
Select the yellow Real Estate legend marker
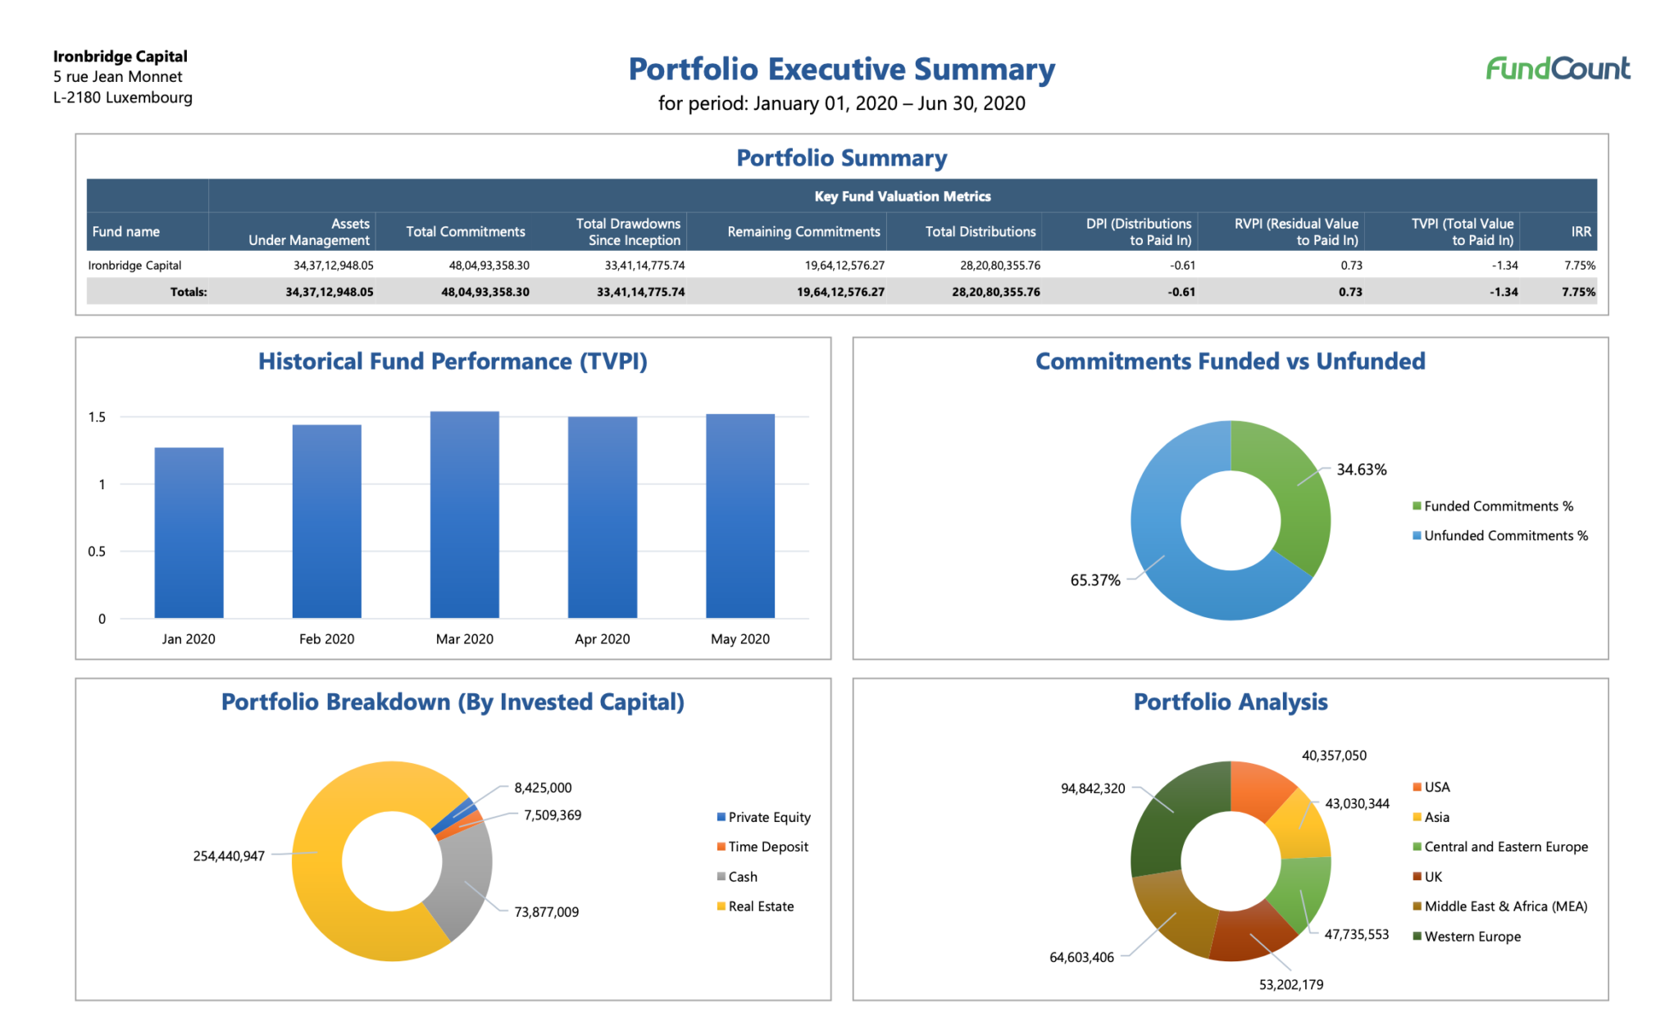pos(721,906)
